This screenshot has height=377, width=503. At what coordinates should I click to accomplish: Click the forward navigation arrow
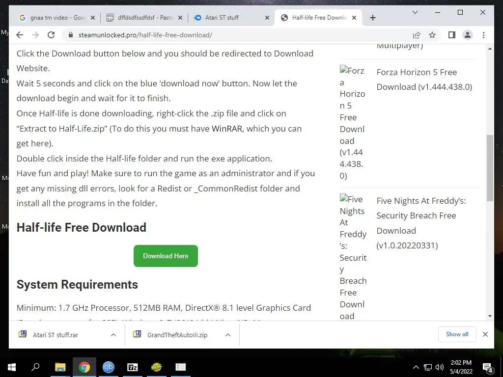pos(35,35)
